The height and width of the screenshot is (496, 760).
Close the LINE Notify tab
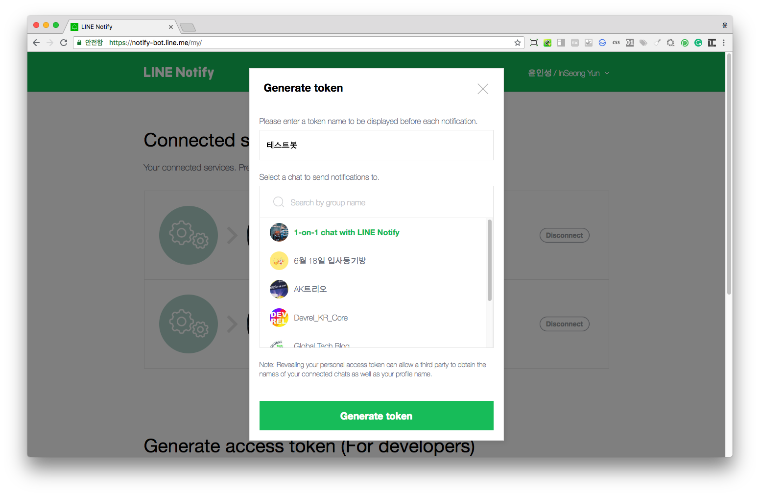(x=171, y=27)
